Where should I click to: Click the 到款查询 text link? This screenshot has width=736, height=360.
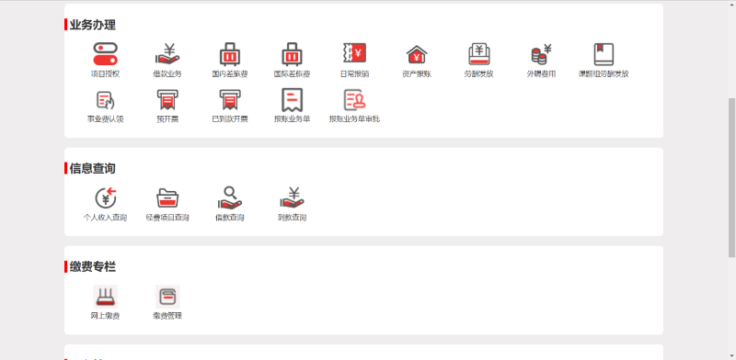tap(292, 218)
